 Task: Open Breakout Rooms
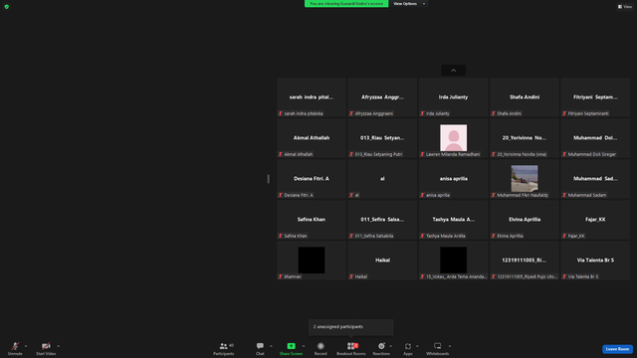coord(351,348)
